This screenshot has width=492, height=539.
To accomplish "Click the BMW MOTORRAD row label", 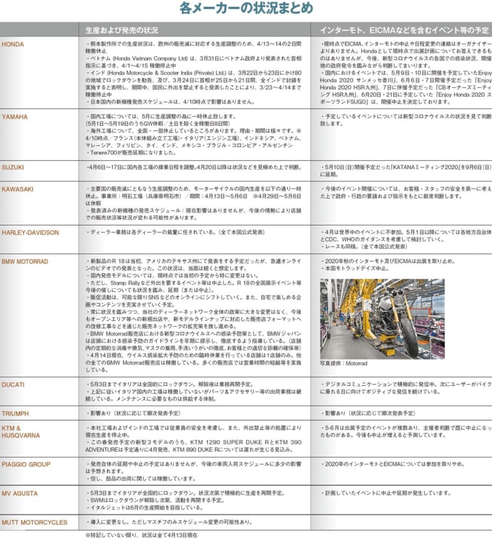I will pos(25,261).
